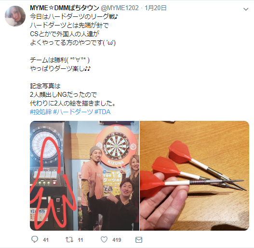Image resolution: width=254 pixels, height=248 pixels.
Task: Open the right photo of red darts
Action: point(194,176)
